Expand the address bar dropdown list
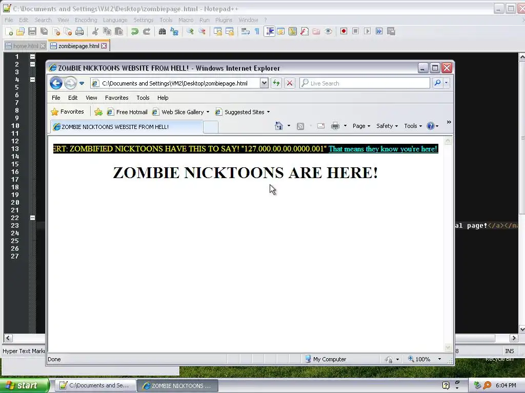The image size is (525, 393). pos(264,83)
